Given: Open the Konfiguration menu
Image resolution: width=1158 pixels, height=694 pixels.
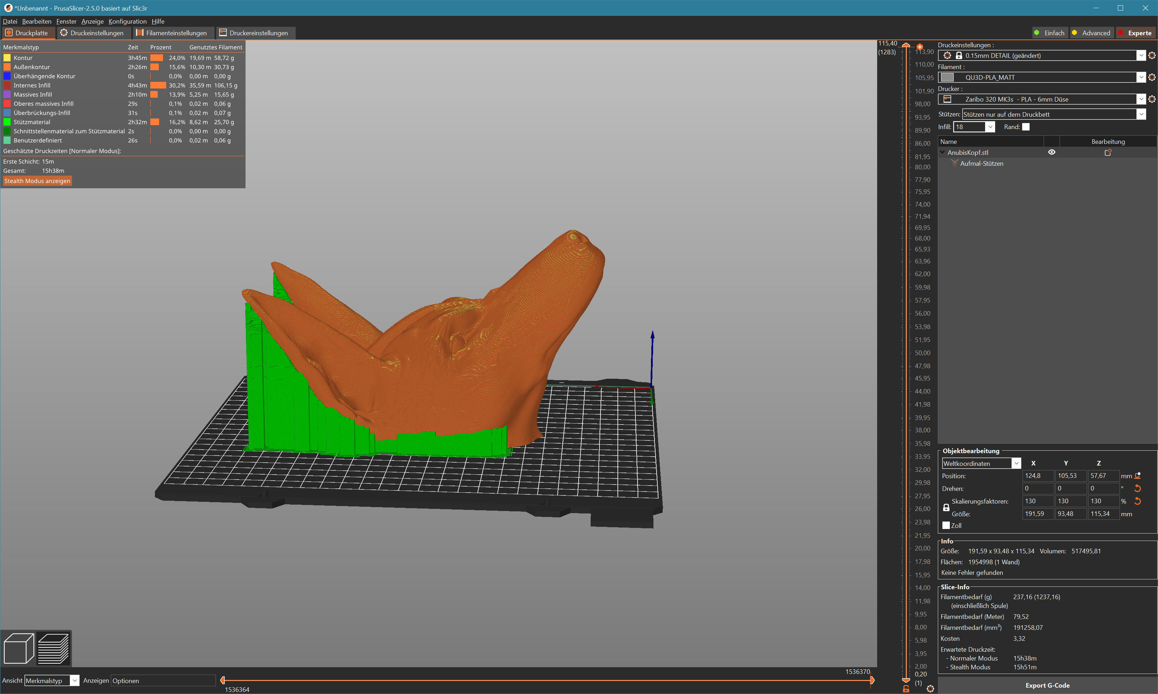Looking at the screenshot, I should coord(127,22).
